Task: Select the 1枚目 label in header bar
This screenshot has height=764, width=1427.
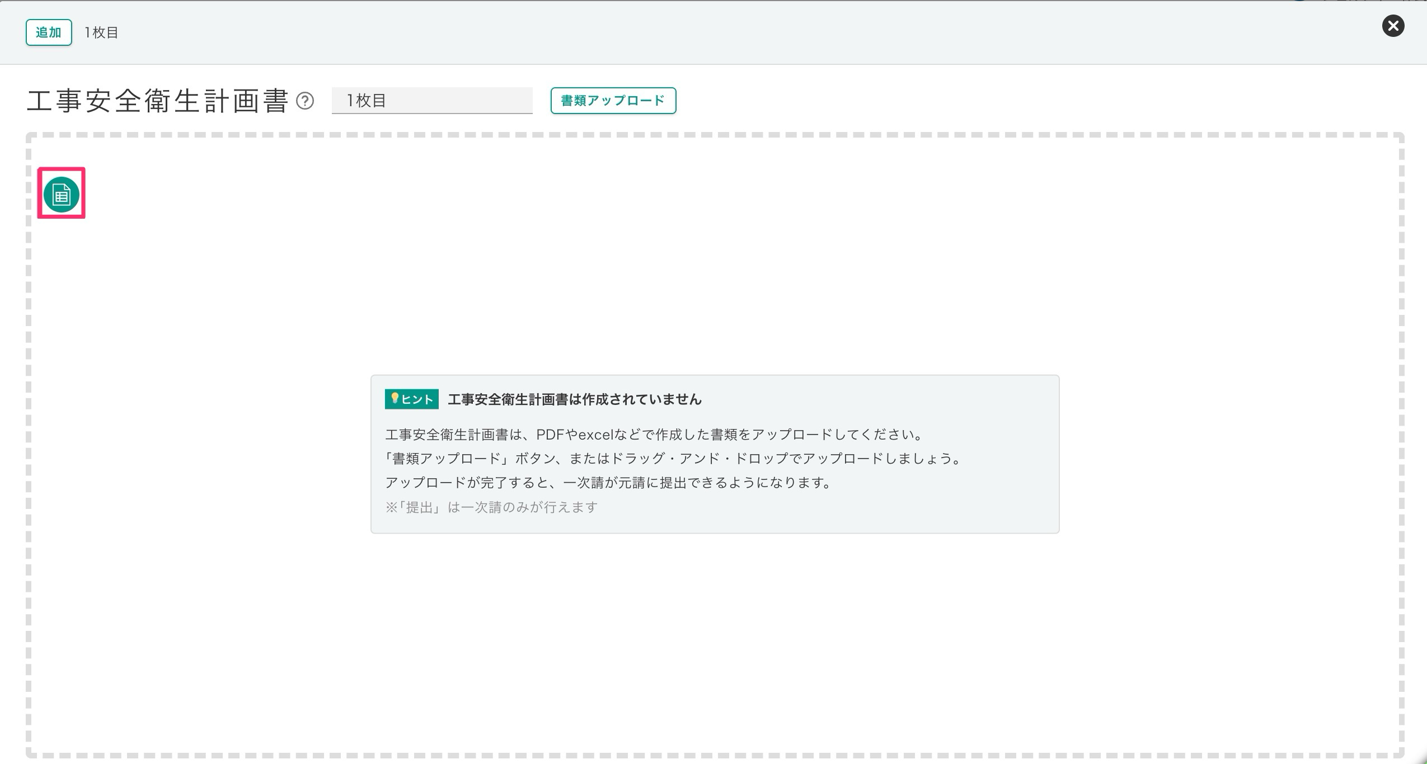Action: (x=101, y=32)
